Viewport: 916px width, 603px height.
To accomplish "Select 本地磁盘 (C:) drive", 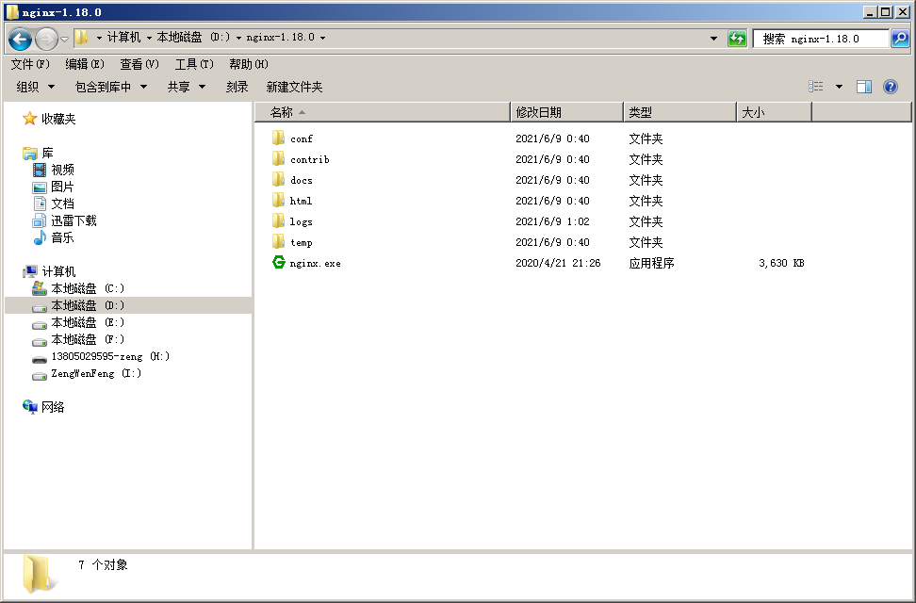I will (88, 288).
